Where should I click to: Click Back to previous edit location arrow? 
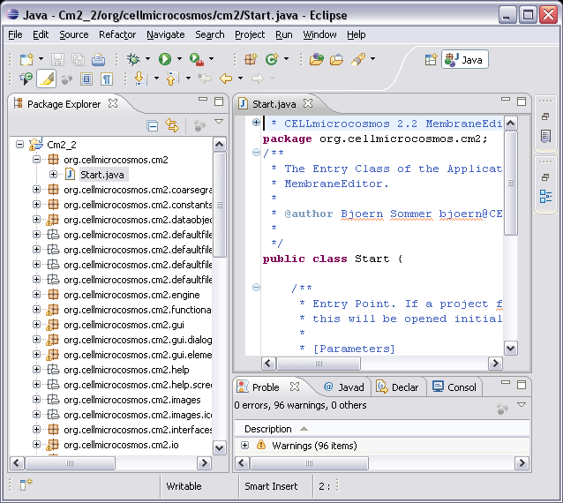[x=226, y=79]
